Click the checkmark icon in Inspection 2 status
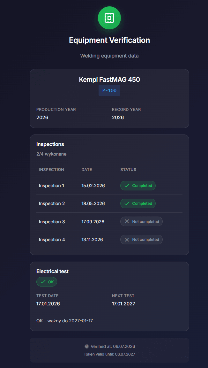 (127, 203)
